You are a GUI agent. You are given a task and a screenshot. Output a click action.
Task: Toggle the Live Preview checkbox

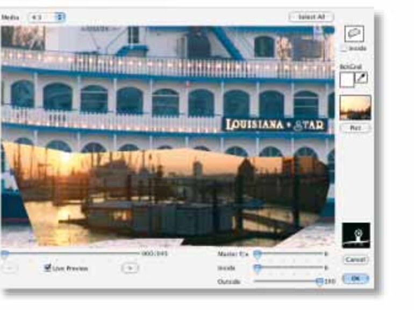[x=47, y=268]
